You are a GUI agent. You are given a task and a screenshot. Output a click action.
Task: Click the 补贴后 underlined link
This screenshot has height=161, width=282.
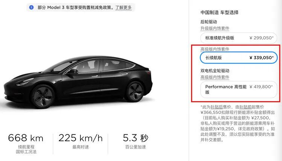(217, 107)
